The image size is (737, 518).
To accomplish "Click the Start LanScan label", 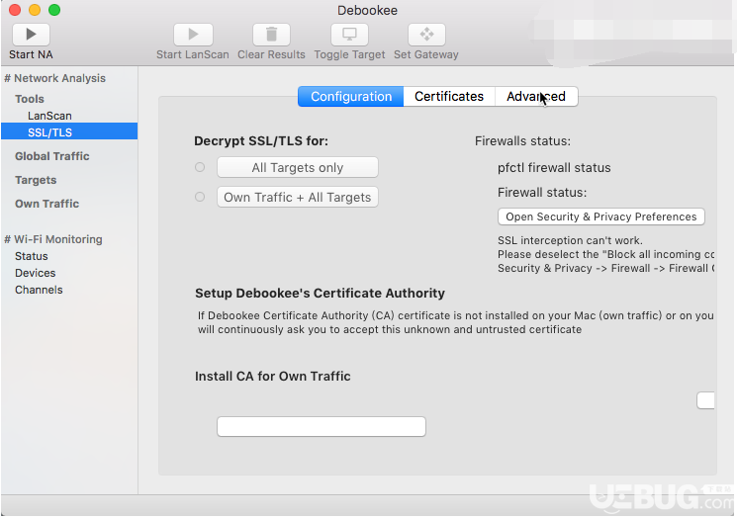I will tap(193, 54).
